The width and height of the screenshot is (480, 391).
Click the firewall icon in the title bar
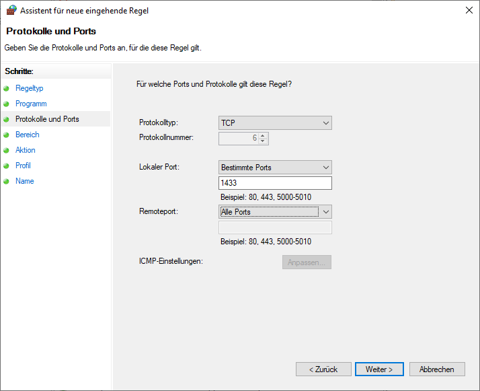point(11,11)
